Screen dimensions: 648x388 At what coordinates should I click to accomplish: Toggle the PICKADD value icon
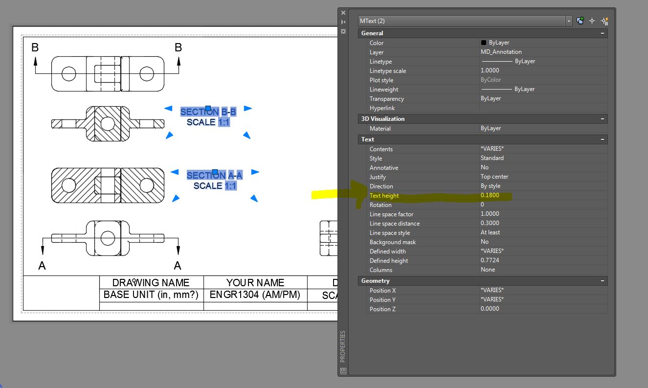coord(580,21)
